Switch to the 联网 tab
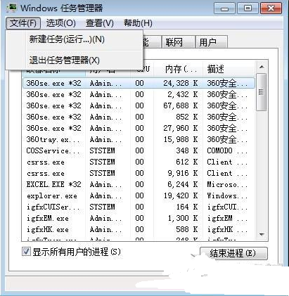 179,42
